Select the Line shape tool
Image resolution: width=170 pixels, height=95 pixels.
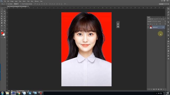[x=5, y=28]
